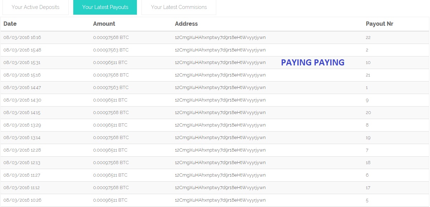Select date 08/03/2016 15:31

click(x=22, y=63)
